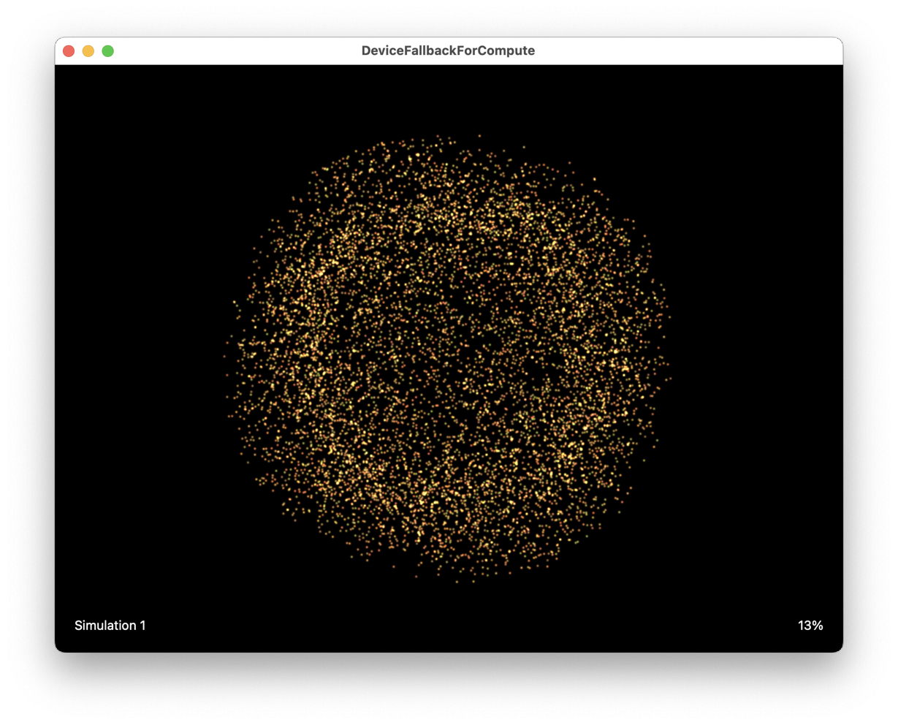
Task: Click the red close window button
Action: pos(68,50)
